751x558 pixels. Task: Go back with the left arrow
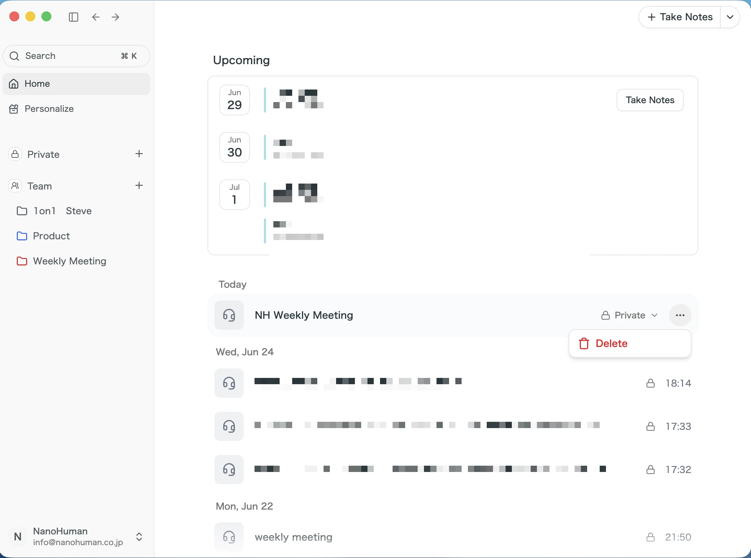96,17
